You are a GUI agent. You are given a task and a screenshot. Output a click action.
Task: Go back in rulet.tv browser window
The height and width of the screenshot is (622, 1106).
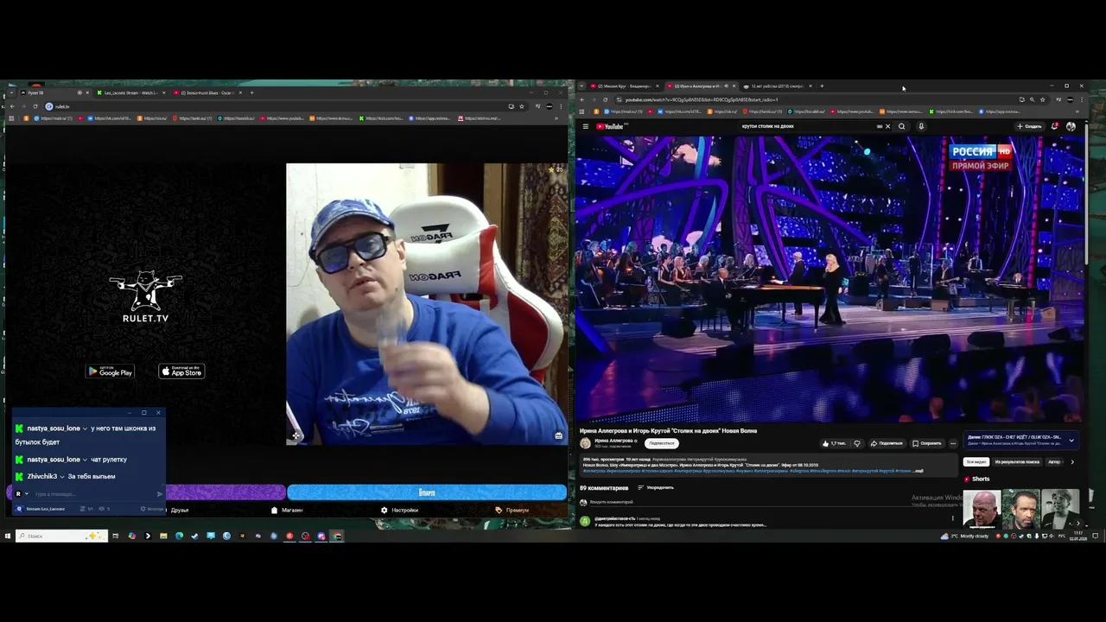click(12, 106)
